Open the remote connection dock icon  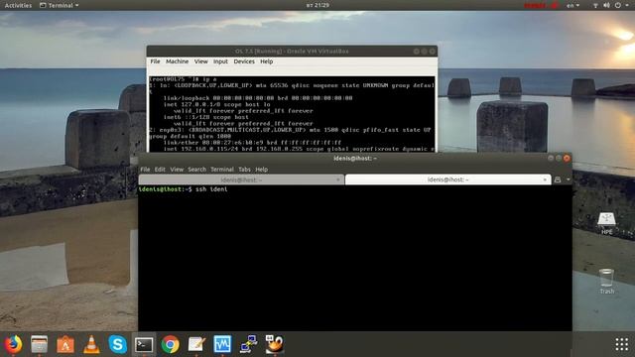coord(248,344)
